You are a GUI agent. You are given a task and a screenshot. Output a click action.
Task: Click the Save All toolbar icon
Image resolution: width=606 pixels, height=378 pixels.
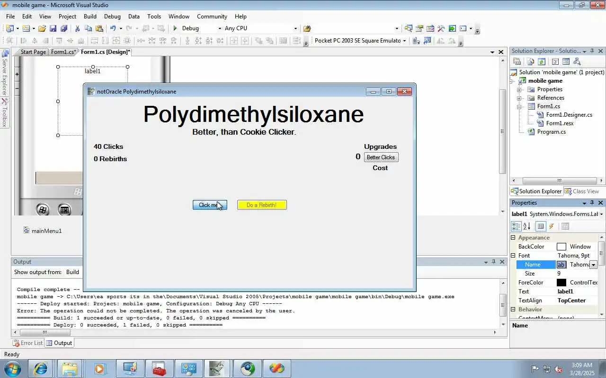64,28
